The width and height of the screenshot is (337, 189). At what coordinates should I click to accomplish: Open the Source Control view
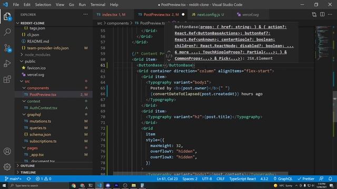(7, 48)
